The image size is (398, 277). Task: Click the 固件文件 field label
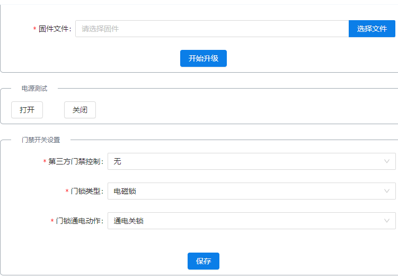pyautogui.click(x=55, y=29)
